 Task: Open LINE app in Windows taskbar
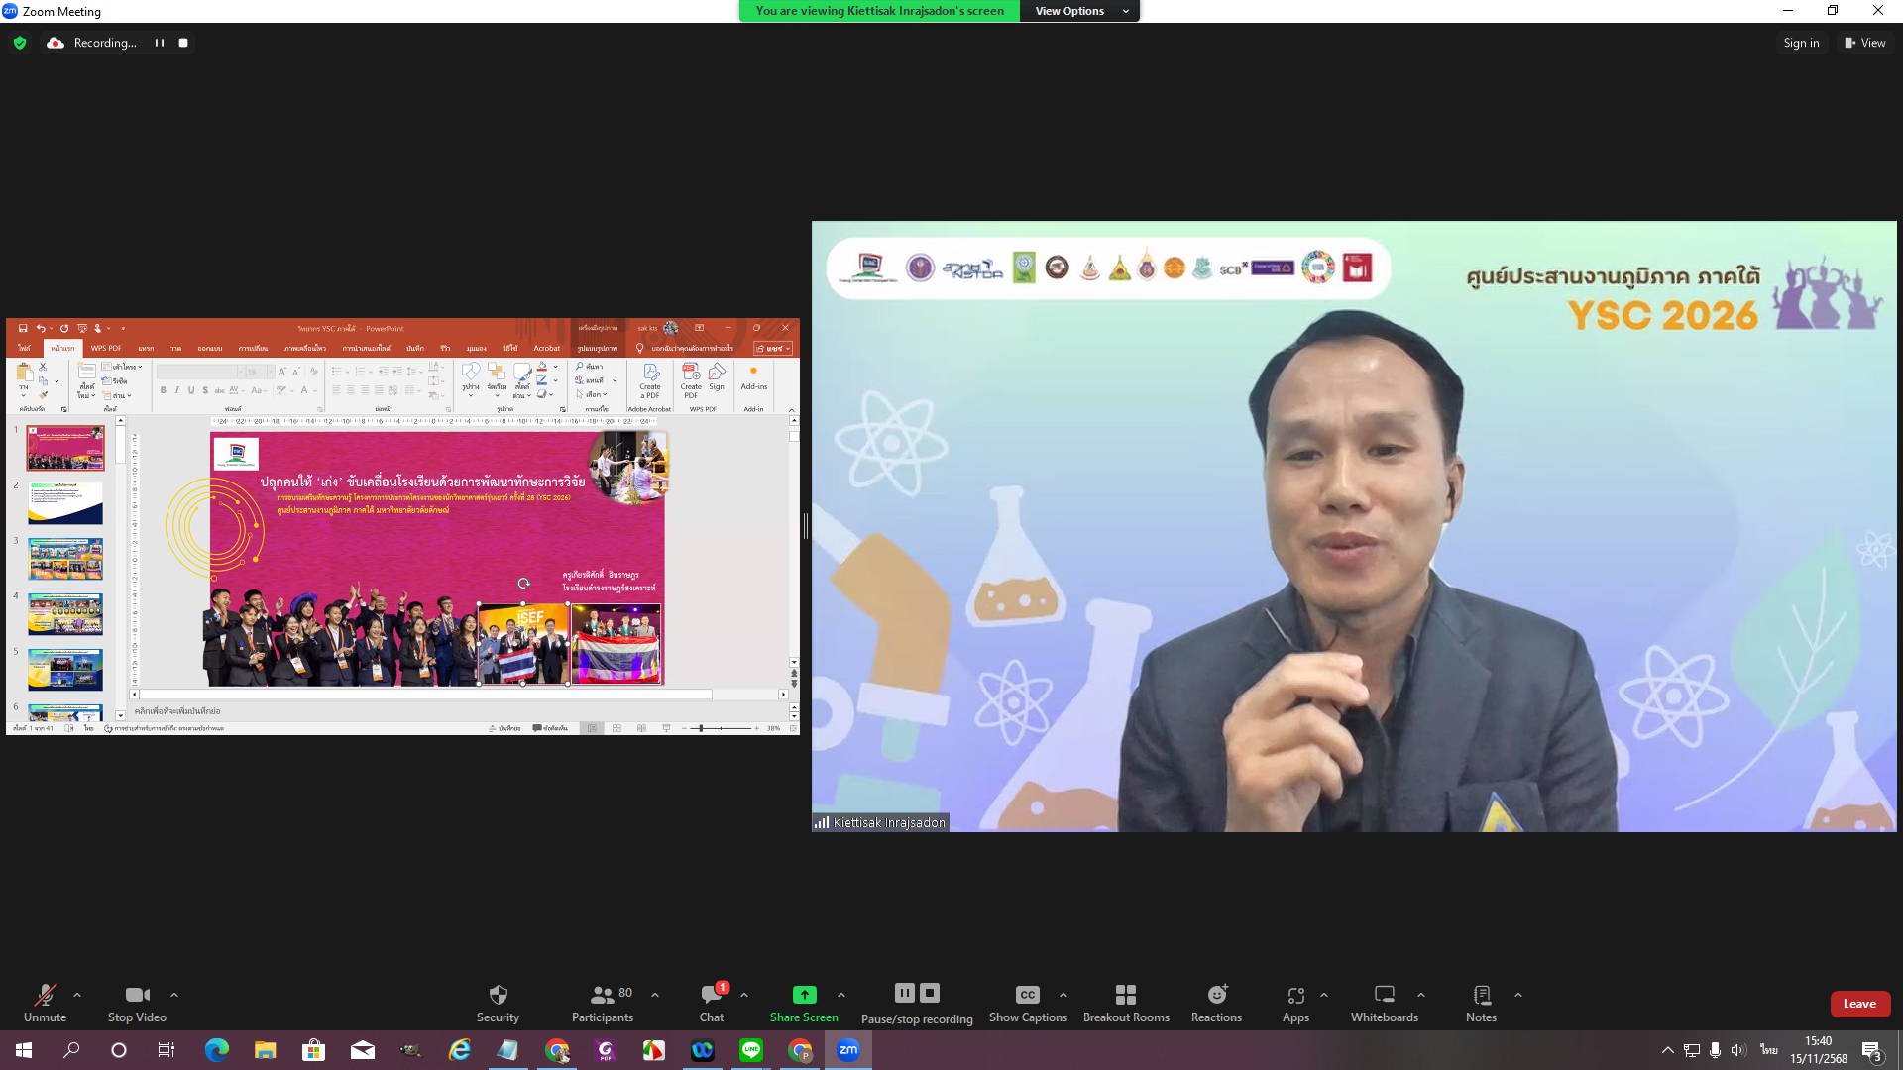point(750,1050)
